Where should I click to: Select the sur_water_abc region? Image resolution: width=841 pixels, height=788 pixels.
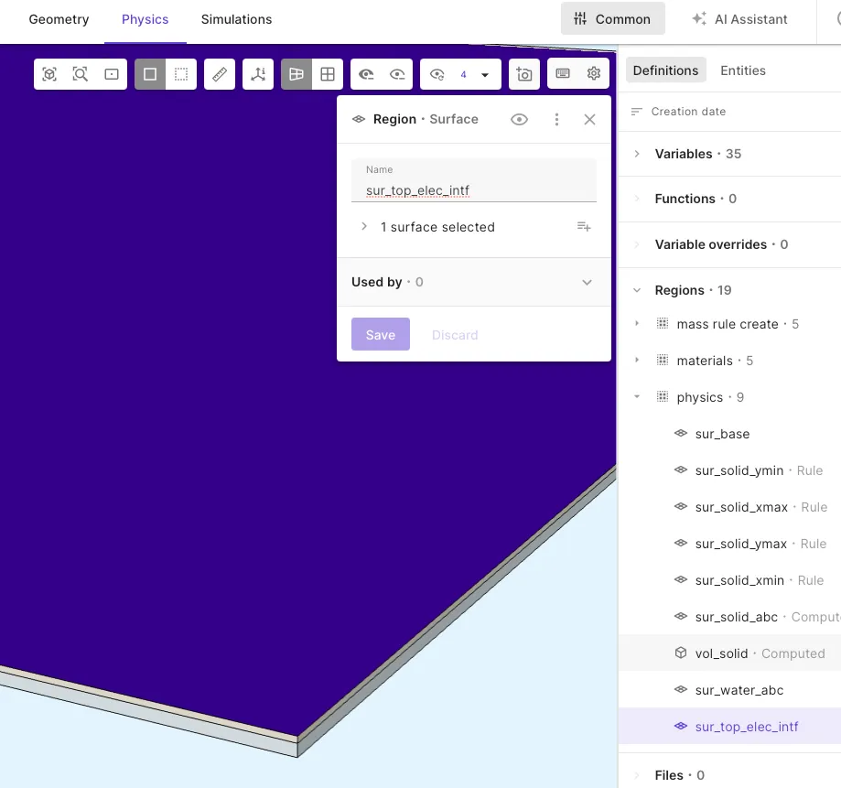coord(729,690)
